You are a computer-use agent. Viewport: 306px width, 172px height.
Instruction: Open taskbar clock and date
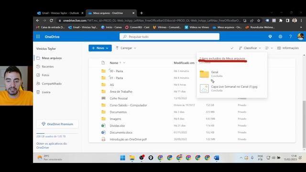pos(290,158)
